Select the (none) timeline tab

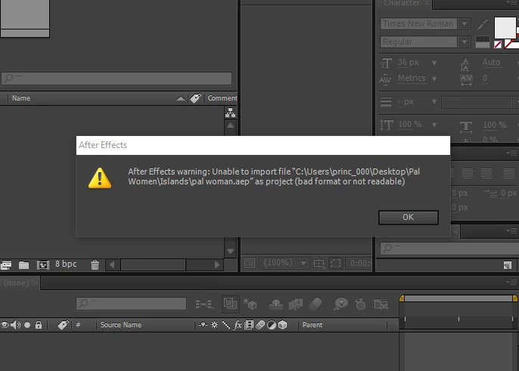coord(16,283)
